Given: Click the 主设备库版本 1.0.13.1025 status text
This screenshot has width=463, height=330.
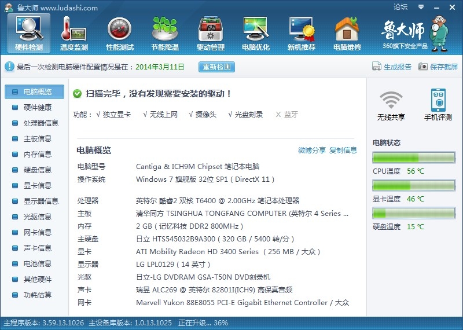Looking at the screenshot, I should [x=131, y=322].
